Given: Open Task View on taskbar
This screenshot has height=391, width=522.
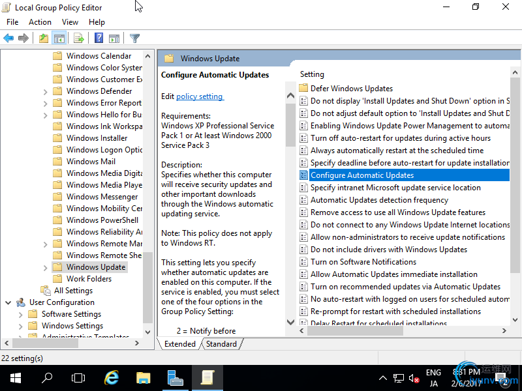Looking at the screenshot, I should point(78,378).
